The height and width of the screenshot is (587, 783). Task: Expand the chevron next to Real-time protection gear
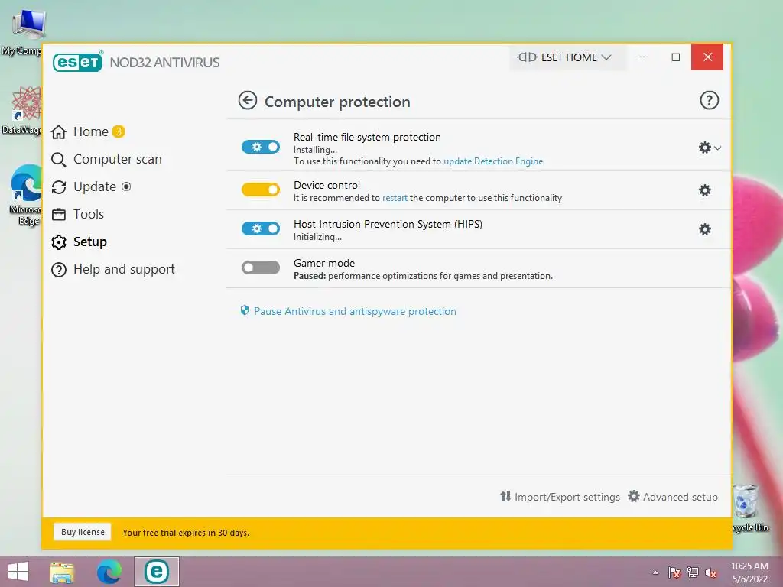[717, 148]
